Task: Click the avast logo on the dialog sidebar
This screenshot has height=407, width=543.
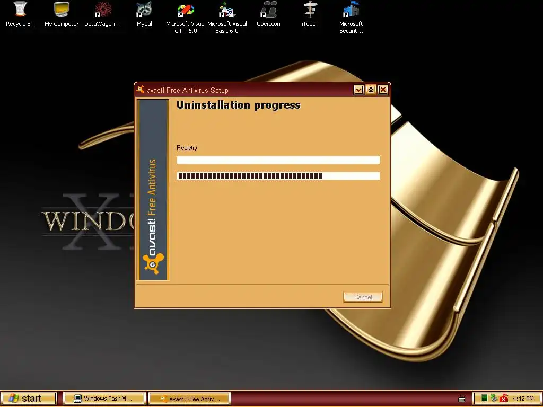Action: coord(153,263)
